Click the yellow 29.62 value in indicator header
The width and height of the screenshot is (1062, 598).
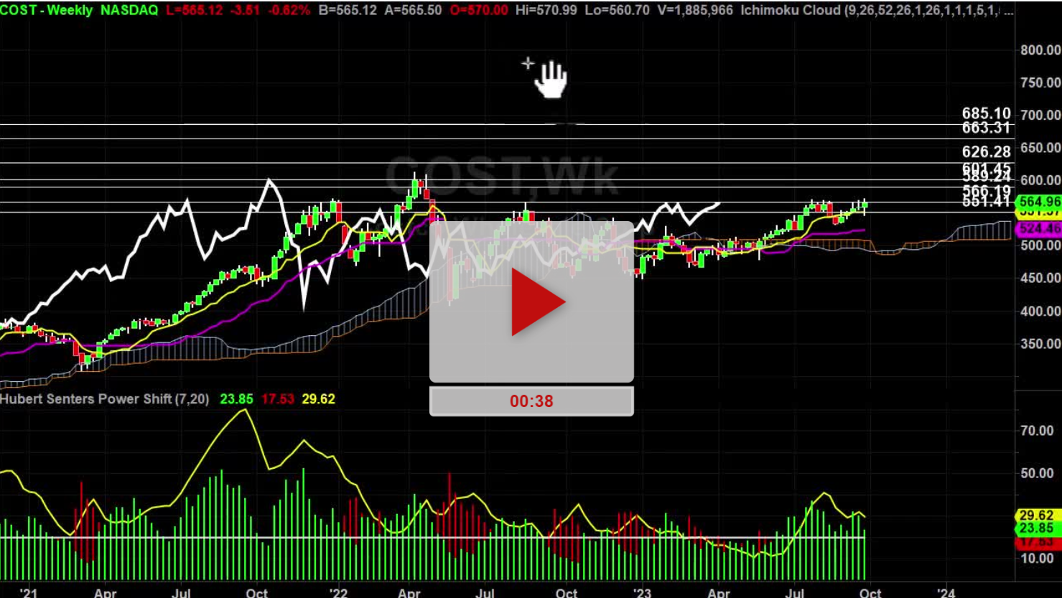318,398
